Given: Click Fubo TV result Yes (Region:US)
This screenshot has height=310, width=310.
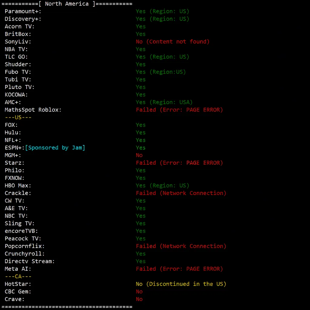Looking at the screenshot, I should pos(161,72).
